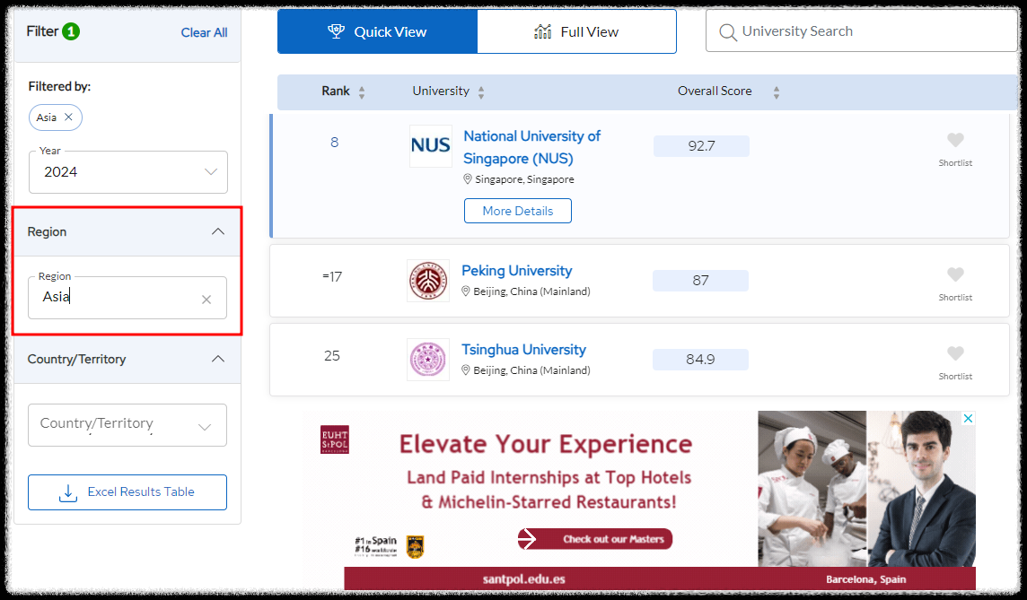Viewport: 1027px width, 600px height.
Task: Click Check out our Masters button
Action: click(x=594, y=539)
